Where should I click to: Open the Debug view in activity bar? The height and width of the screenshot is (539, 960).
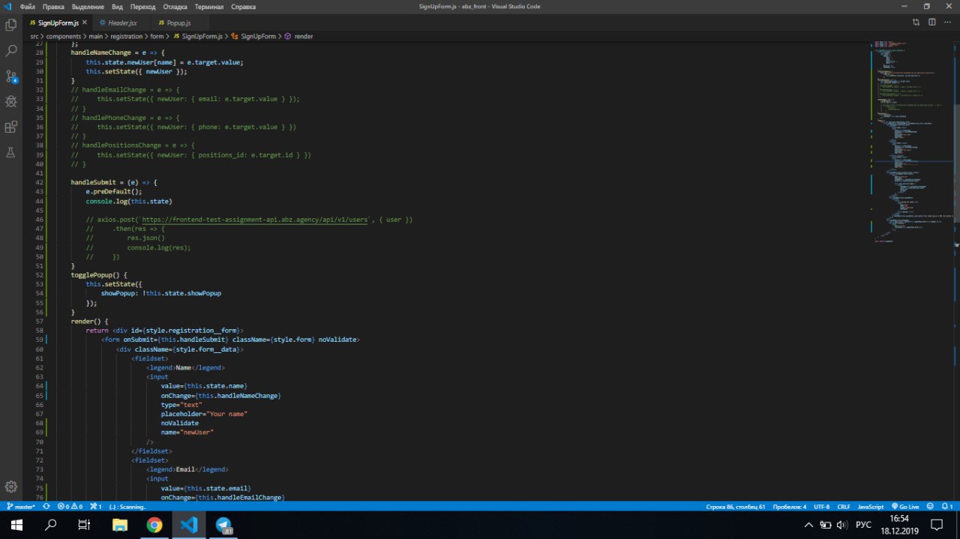[x=11, y=101]
